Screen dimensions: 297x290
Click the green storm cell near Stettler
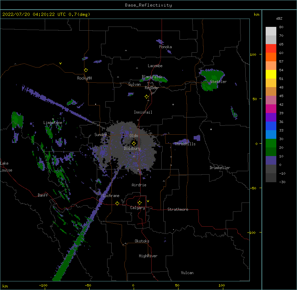[212, 79]
